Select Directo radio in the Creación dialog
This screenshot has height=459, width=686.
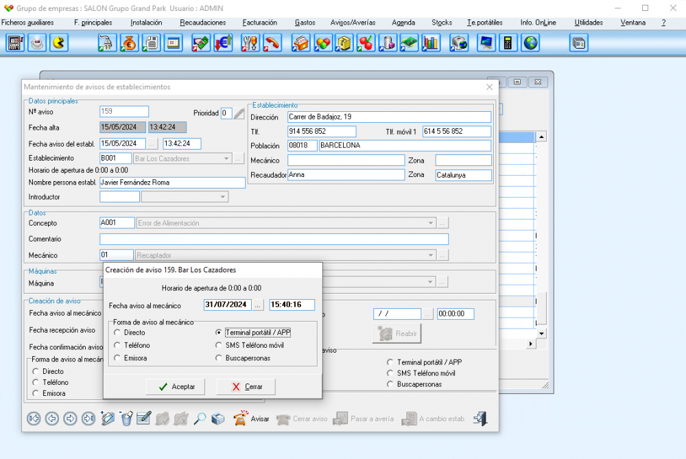[x=117, y=333]
